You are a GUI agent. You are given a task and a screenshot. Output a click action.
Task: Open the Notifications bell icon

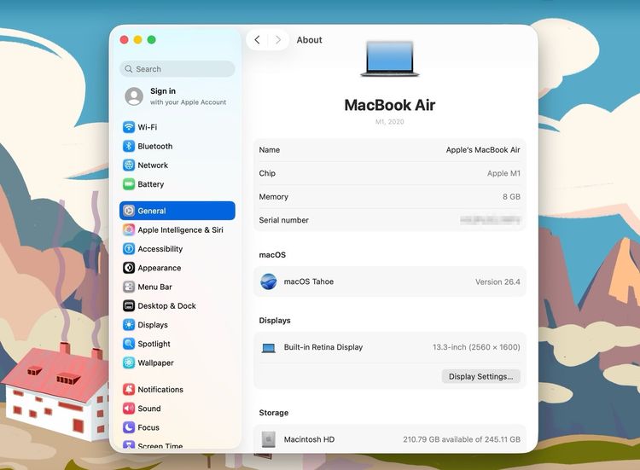click(129, 390)
